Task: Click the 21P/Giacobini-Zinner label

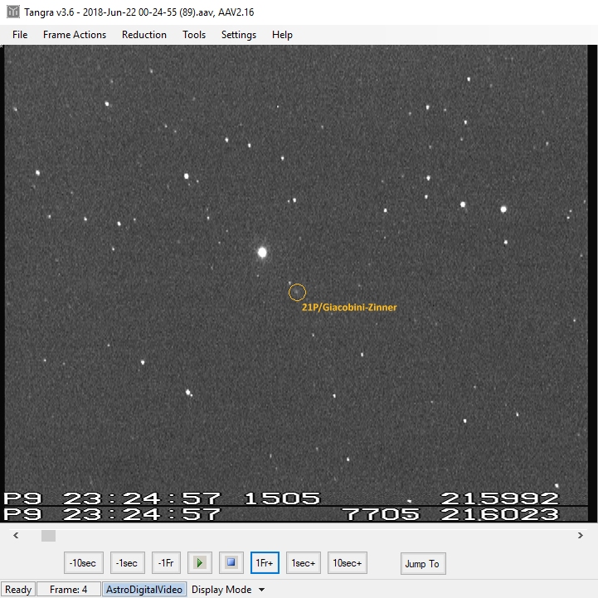Action: (x=349, y=308)
